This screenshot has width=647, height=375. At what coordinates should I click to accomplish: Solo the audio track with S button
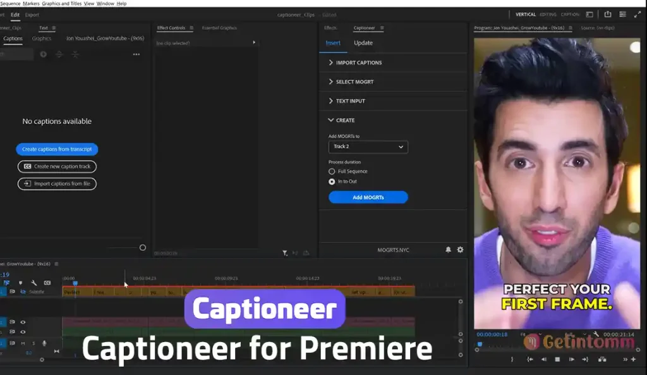[33, 343]
